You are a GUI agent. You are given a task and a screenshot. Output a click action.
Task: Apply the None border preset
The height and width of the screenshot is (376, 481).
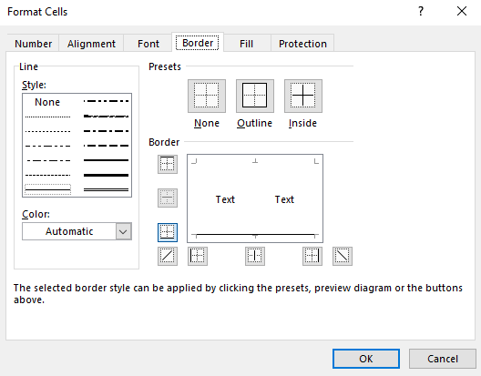[x=207, y=96]
